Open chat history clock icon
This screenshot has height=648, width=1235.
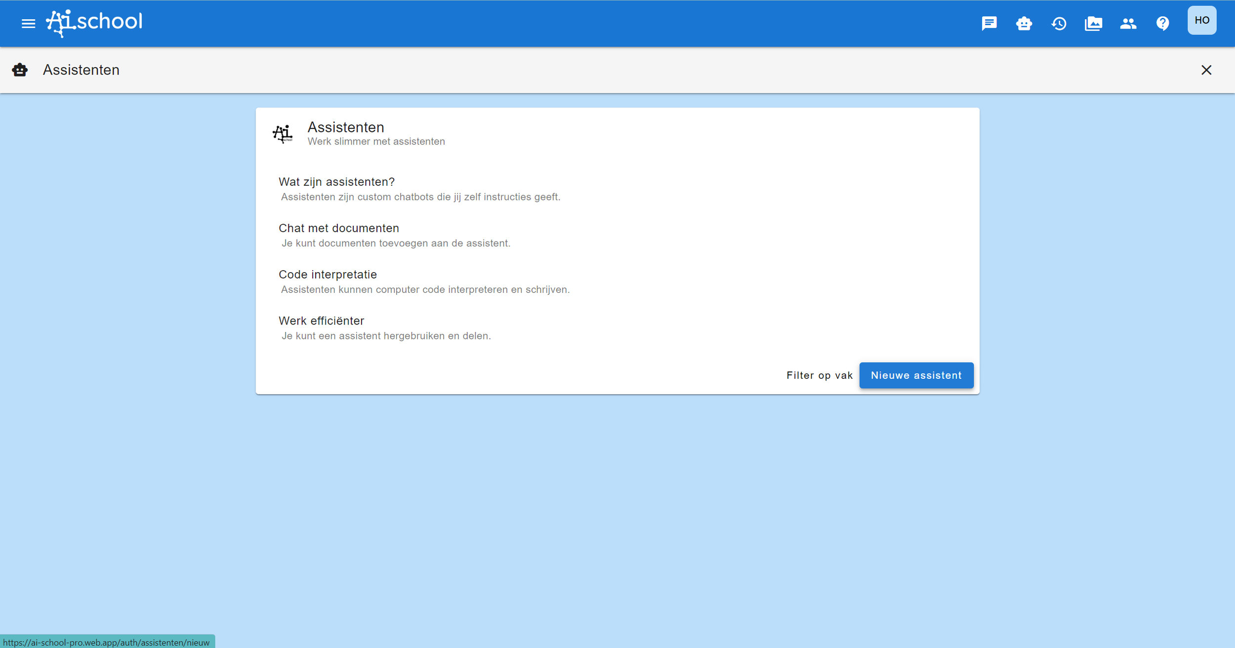click(x=1059, y=23)
